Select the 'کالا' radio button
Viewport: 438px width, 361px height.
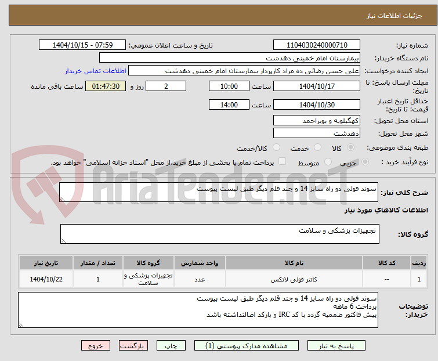click(350, 147)
